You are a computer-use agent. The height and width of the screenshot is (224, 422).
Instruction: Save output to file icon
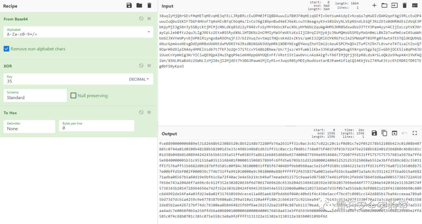[x=374, y=133]
